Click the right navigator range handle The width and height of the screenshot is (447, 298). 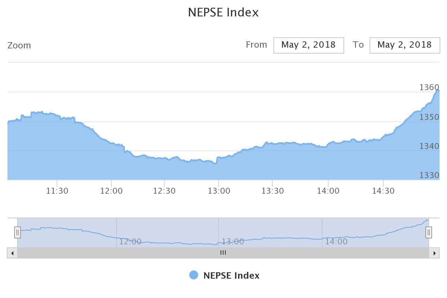pyautogui.click(x=429, y=232)
